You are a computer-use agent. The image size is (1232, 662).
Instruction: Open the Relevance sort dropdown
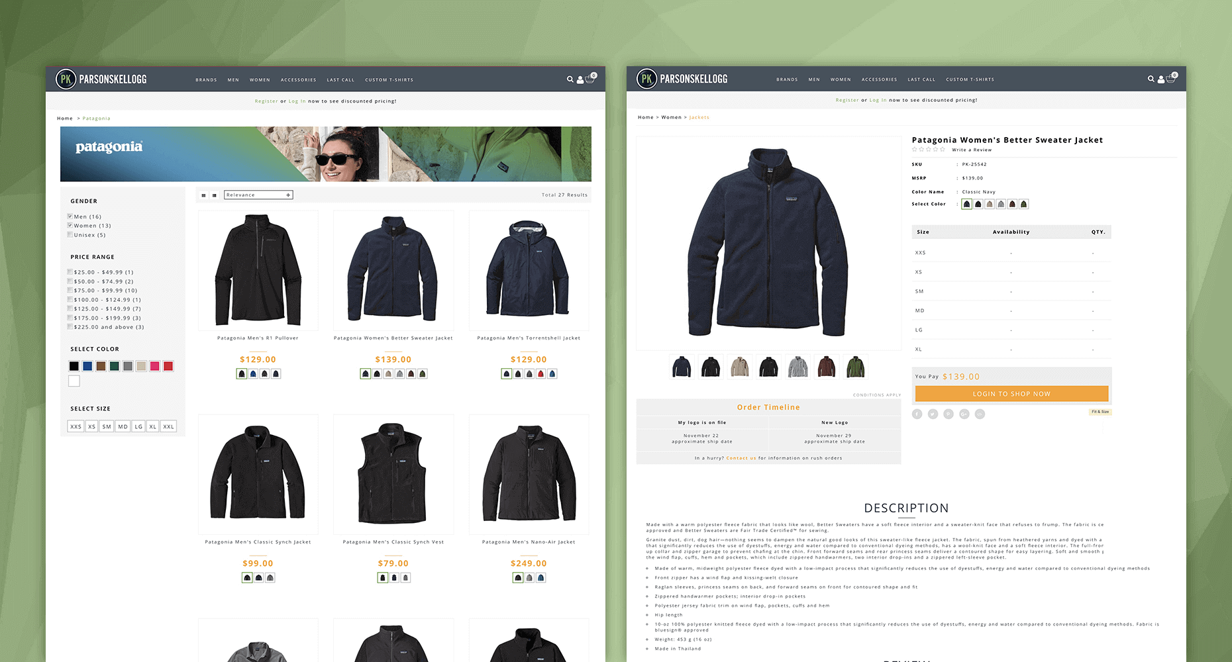pos(258,195)
